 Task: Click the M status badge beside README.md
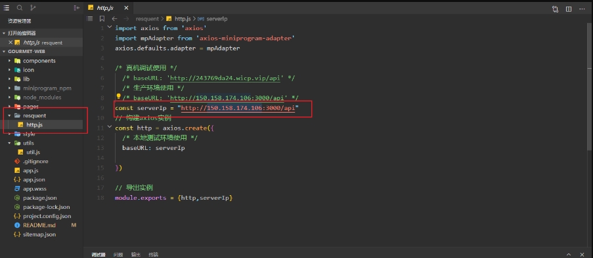74,225
